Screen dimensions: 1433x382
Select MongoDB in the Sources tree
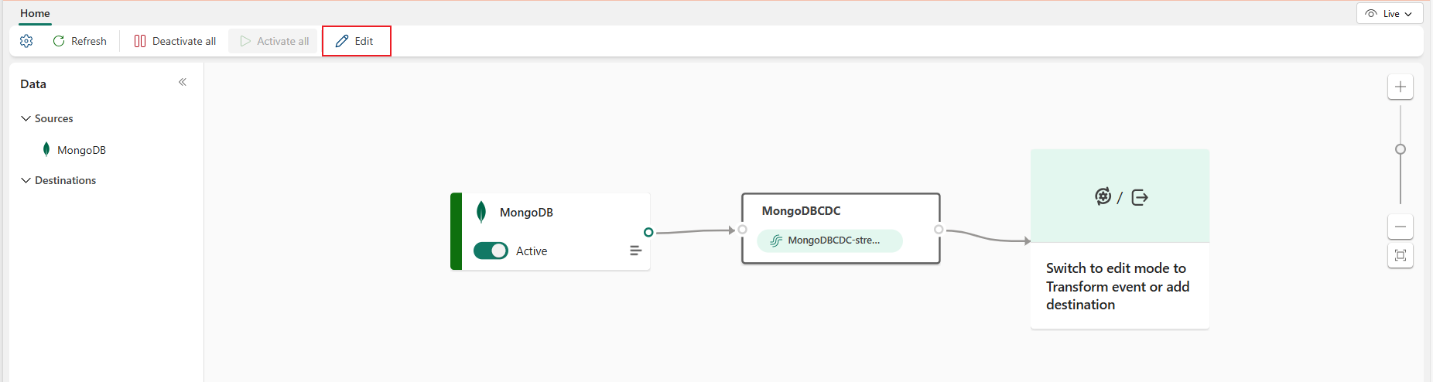pyautogui.click(x=81, y=150)
